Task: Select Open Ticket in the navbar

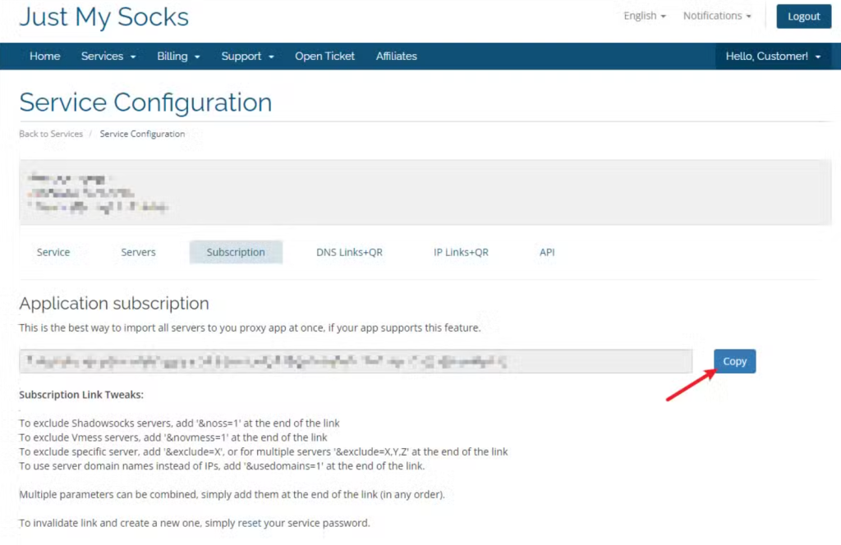Action: [x=324, y=57]
